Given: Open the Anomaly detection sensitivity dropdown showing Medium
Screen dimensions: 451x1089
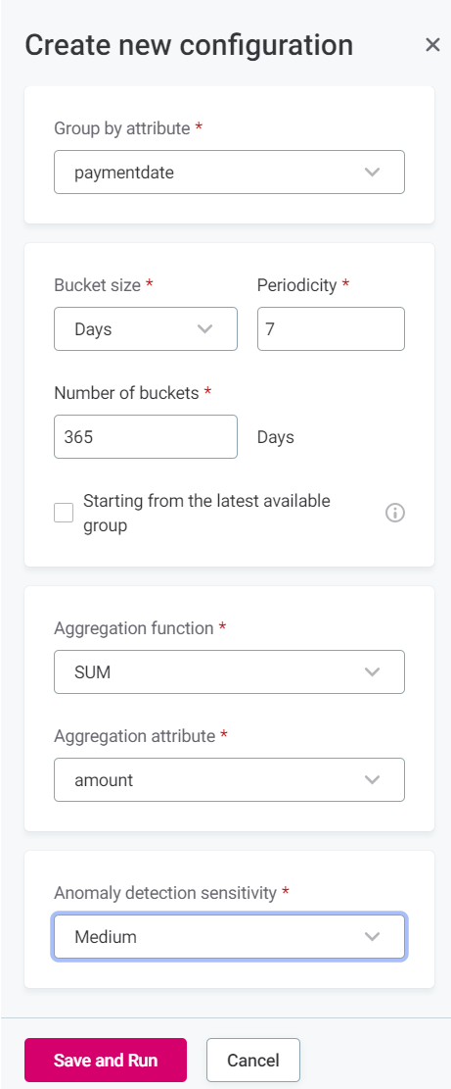Looking at the screenshot, I should (229, 937).
